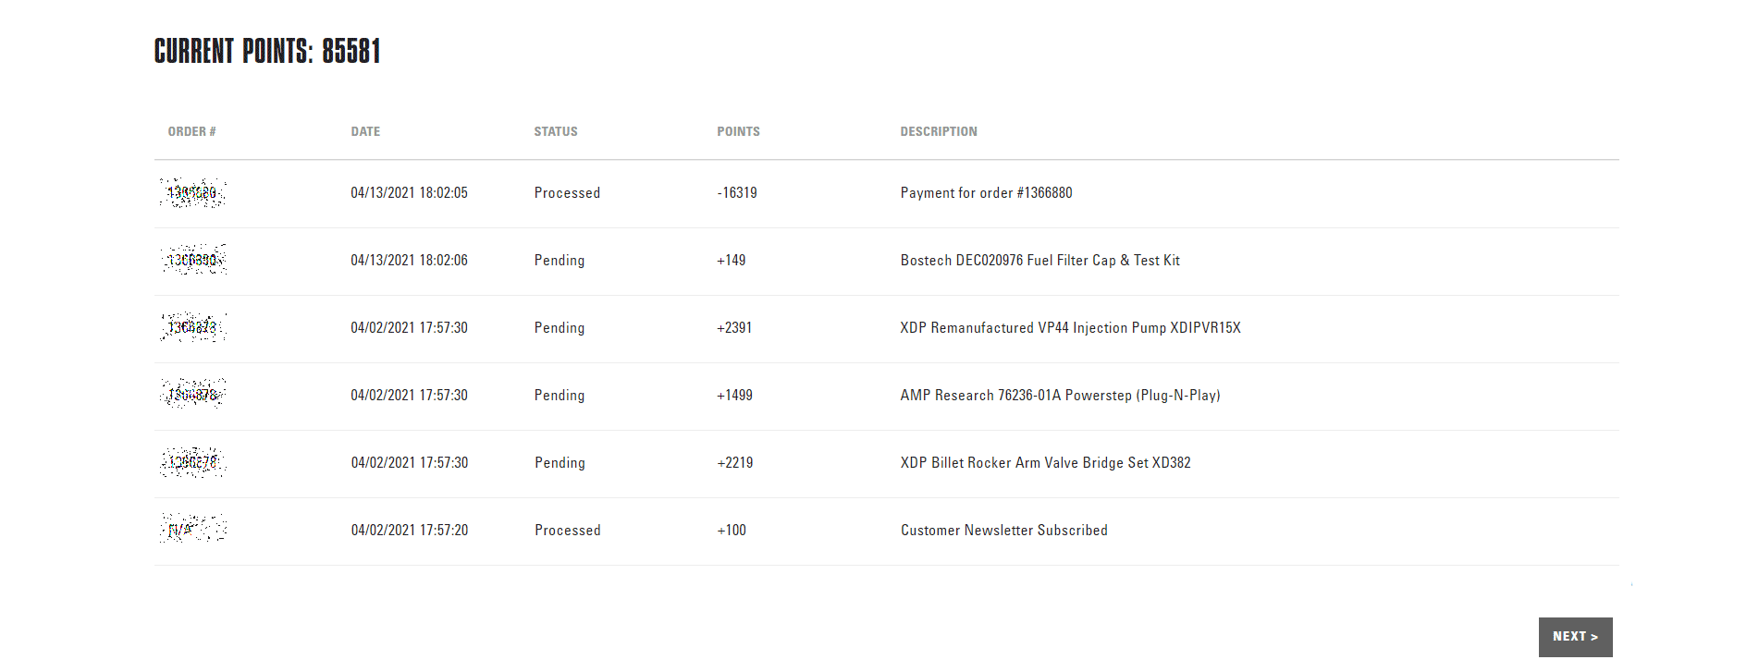1759x672 pixels.
Task: Select the Processed status on the -16319 row
Action: [x=567, y=193]
